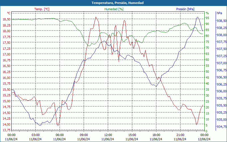227x142 pixels.
Task: Click the 21:00 time axis label
Action: point(180,135)
